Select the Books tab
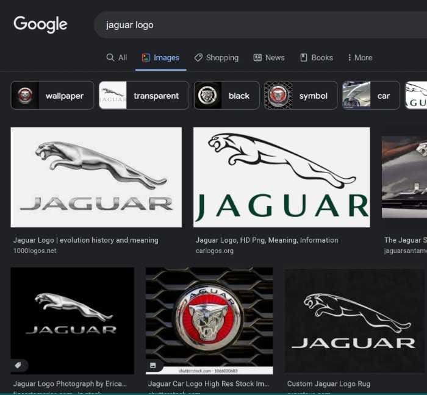 pyautogui.click(x=317, y=57)
